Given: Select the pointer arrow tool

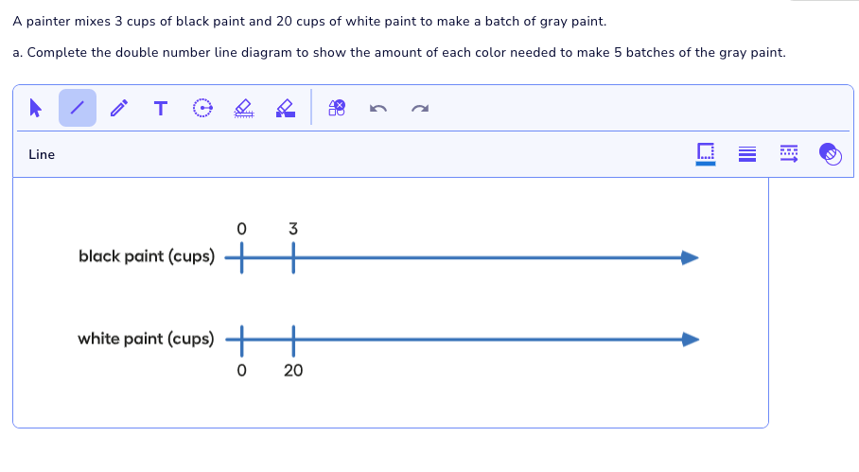Looking at the screenshot, I should pos(36,109).
